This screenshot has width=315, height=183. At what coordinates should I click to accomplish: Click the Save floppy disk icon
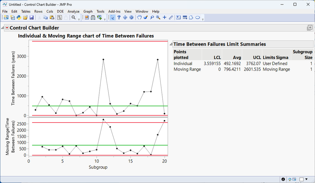(32, 17)
